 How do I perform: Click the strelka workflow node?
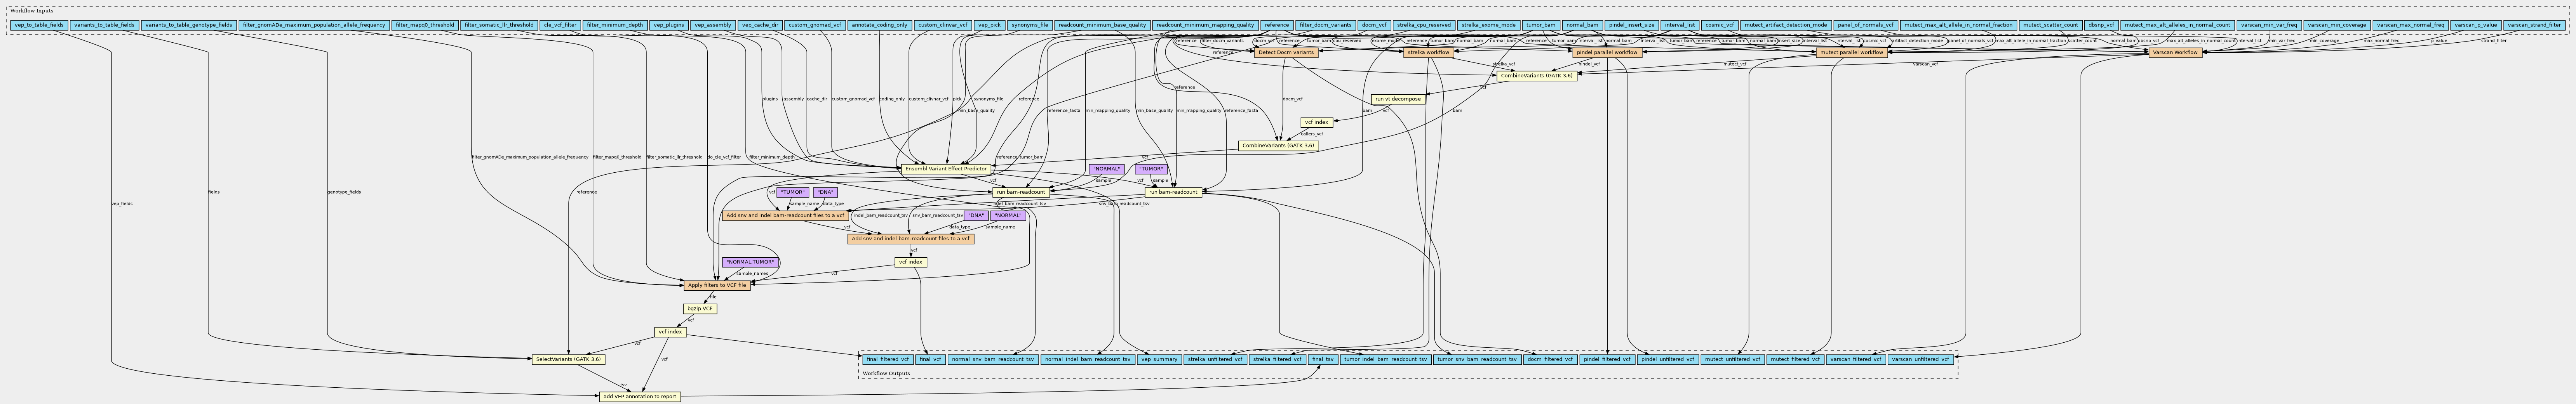coord(1428,52)
